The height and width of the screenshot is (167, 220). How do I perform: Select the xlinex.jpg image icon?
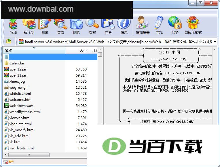point(6,81)
